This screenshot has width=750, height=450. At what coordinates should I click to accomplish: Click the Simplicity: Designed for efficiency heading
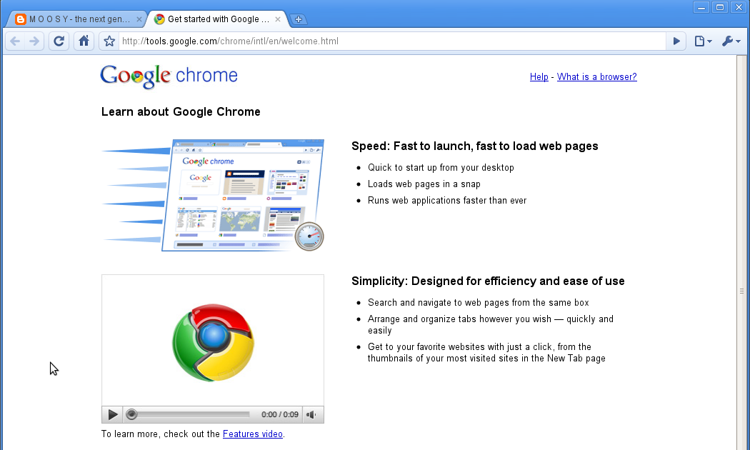(488, 281)
